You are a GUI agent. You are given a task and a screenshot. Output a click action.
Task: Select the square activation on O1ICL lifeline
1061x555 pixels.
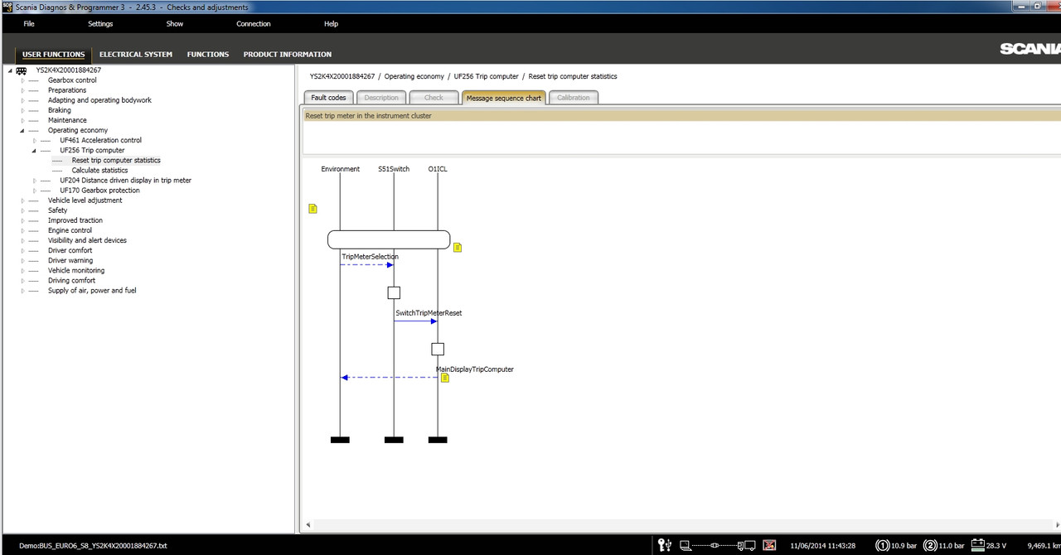pos(438,349)
